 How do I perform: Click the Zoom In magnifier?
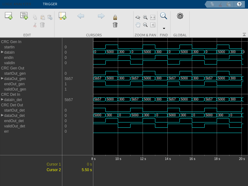(145, 17)
